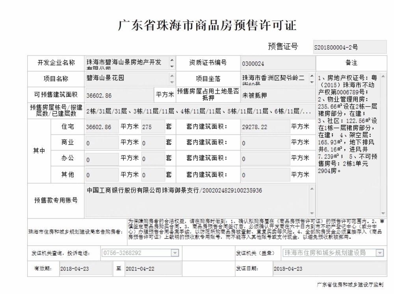Click the 开发企业名称 label

tap(56, 63)
